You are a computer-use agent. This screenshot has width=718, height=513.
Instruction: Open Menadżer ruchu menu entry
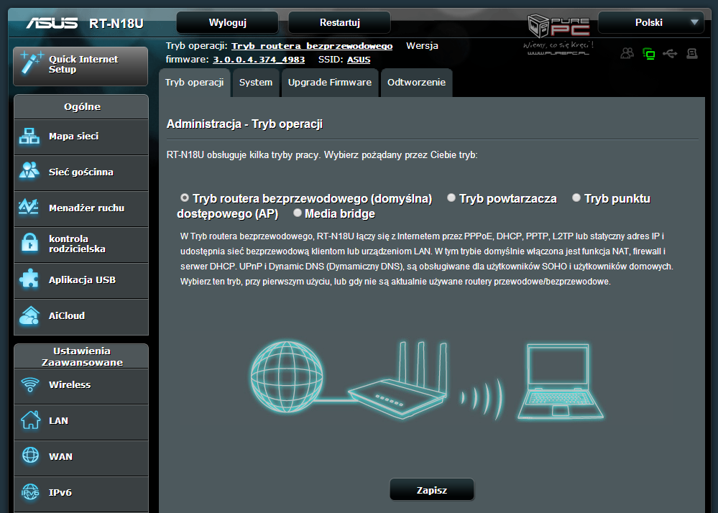click(x=81, y=208)
